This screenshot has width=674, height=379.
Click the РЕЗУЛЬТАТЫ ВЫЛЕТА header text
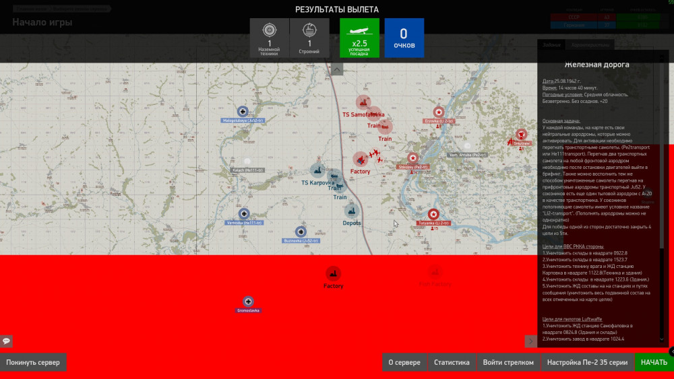(337, 9)
